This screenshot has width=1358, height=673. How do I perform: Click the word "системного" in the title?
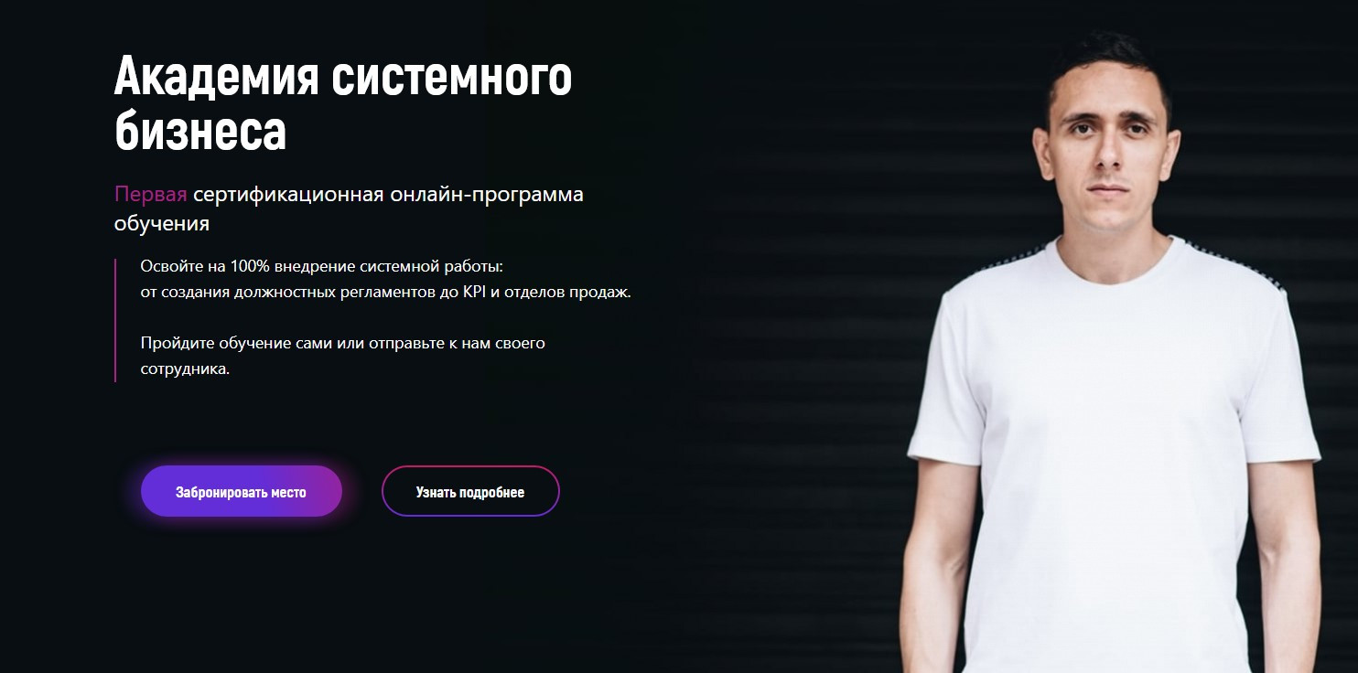click(x=452, y=78)
